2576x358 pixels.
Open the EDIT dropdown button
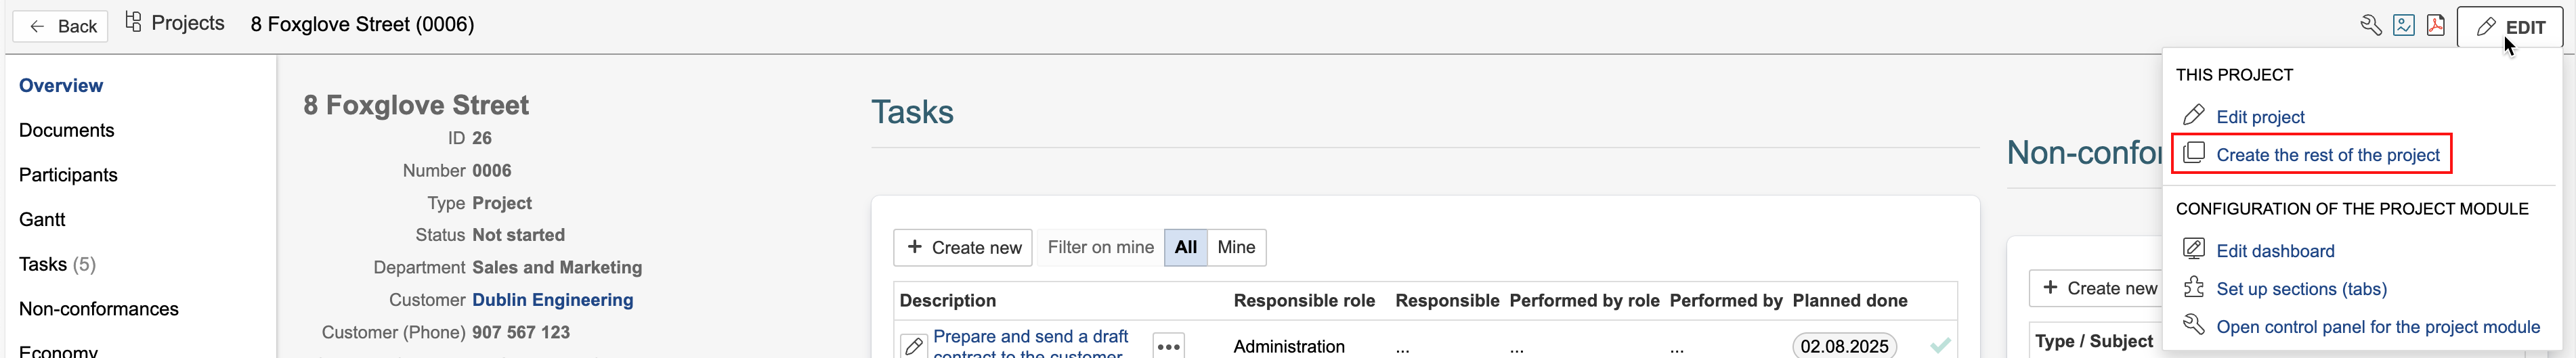click(2510, 27)
